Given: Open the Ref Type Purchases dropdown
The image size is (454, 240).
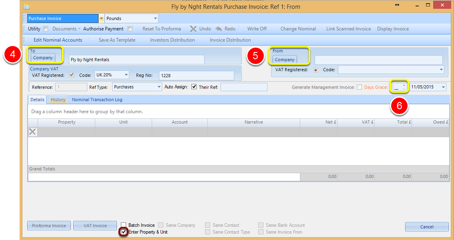Looking at the screenshot, I should 159,87.
